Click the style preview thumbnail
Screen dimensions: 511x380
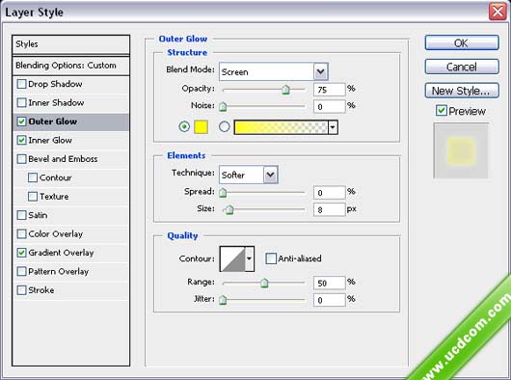(461, 150)
